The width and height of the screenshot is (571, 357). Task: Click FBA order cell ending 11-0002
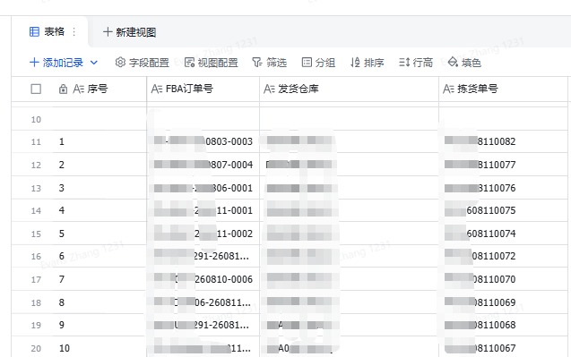click(x=203, y=234)
